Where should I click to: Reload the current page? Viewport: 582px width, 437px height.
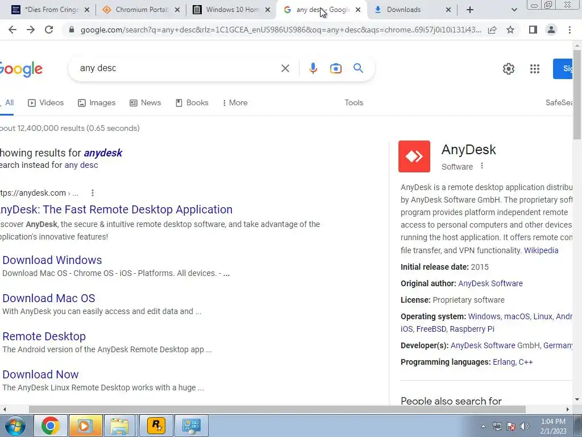49,30
